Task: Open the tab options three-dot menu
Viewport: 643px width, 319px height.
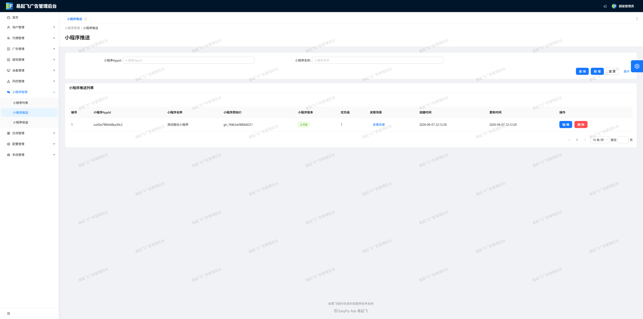Action: (637, 19)
